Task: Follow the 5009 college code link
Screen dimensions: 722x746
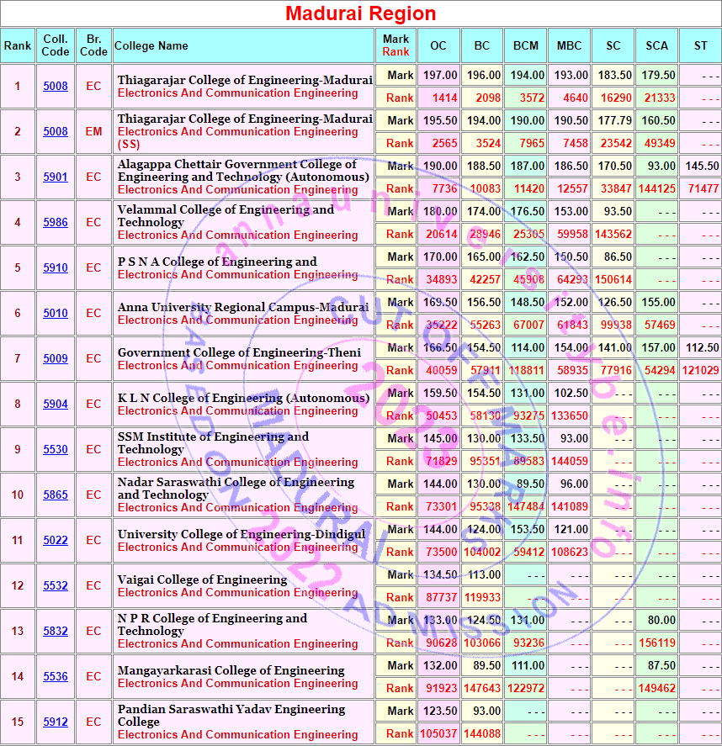Action: coord(56,359)
